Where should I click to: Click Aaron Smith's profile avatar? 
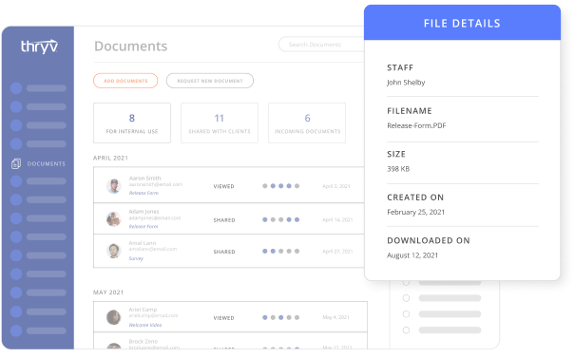click(114, 186)
